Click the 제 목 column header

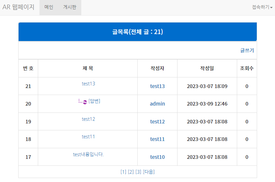pyautogui.click(x=88, y=68)
